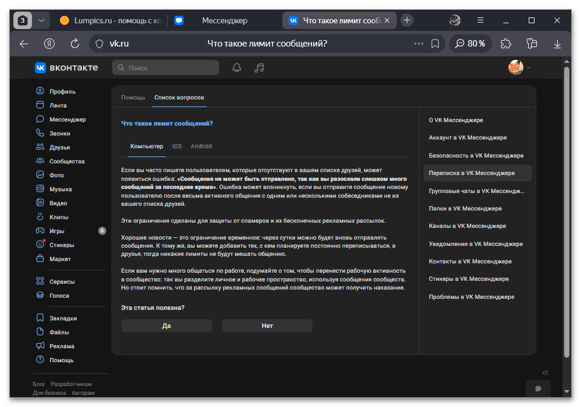
Task: Open VK music note icon in header
Action: [259, 68]
